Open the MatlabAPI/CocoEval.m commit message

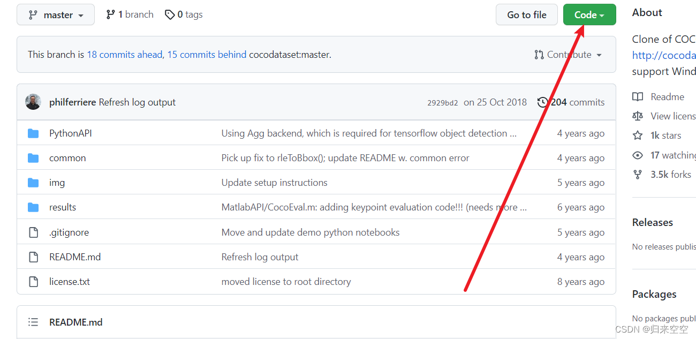click(374, 207)
